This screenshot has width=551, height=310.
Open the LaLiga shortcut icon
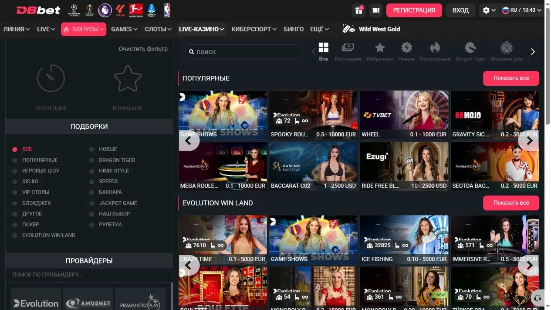click(120, 10)
